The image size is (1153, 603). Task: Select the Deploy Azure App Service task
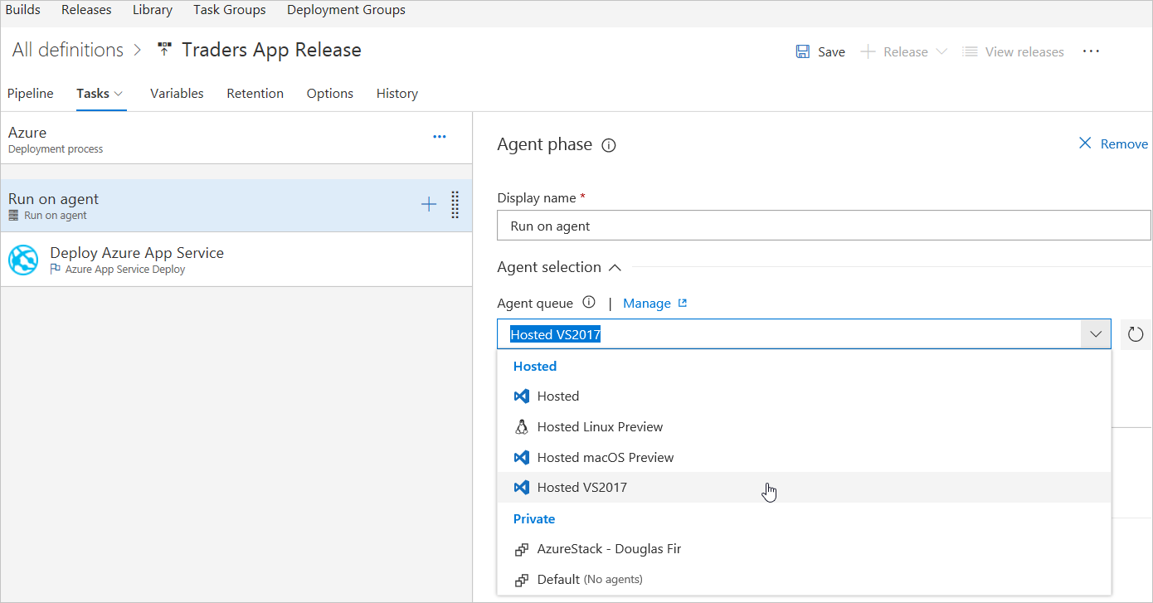[236, 260]
